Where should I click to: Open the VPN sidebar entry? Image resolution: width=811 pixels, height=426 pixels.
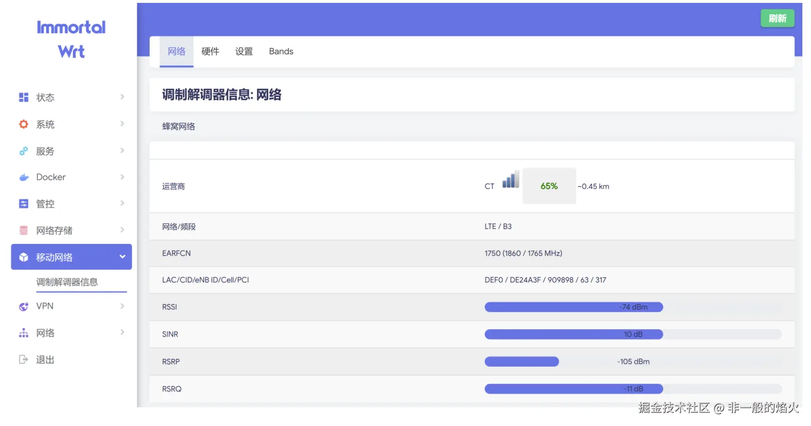(71, 306)
